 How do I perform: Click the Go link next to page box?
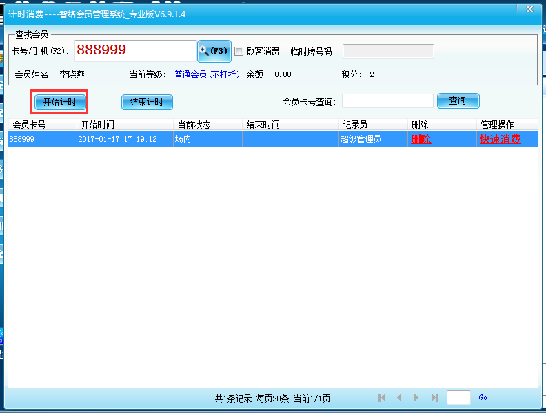click(483, 398)
